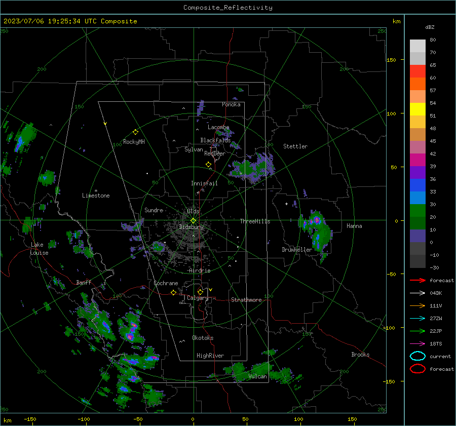456x426 pixels.
Task: Click the yellow diamond marker above Calgary
Action: (200, 292)
